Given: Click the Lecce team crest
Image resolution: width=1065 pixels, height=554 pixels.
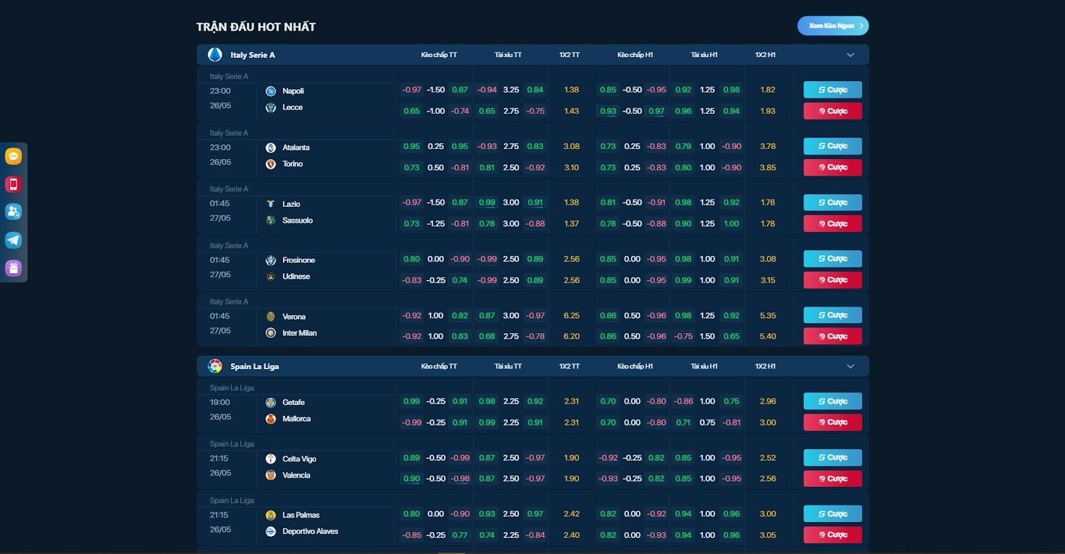Looking at the screenshot, I should pos(271,107).
